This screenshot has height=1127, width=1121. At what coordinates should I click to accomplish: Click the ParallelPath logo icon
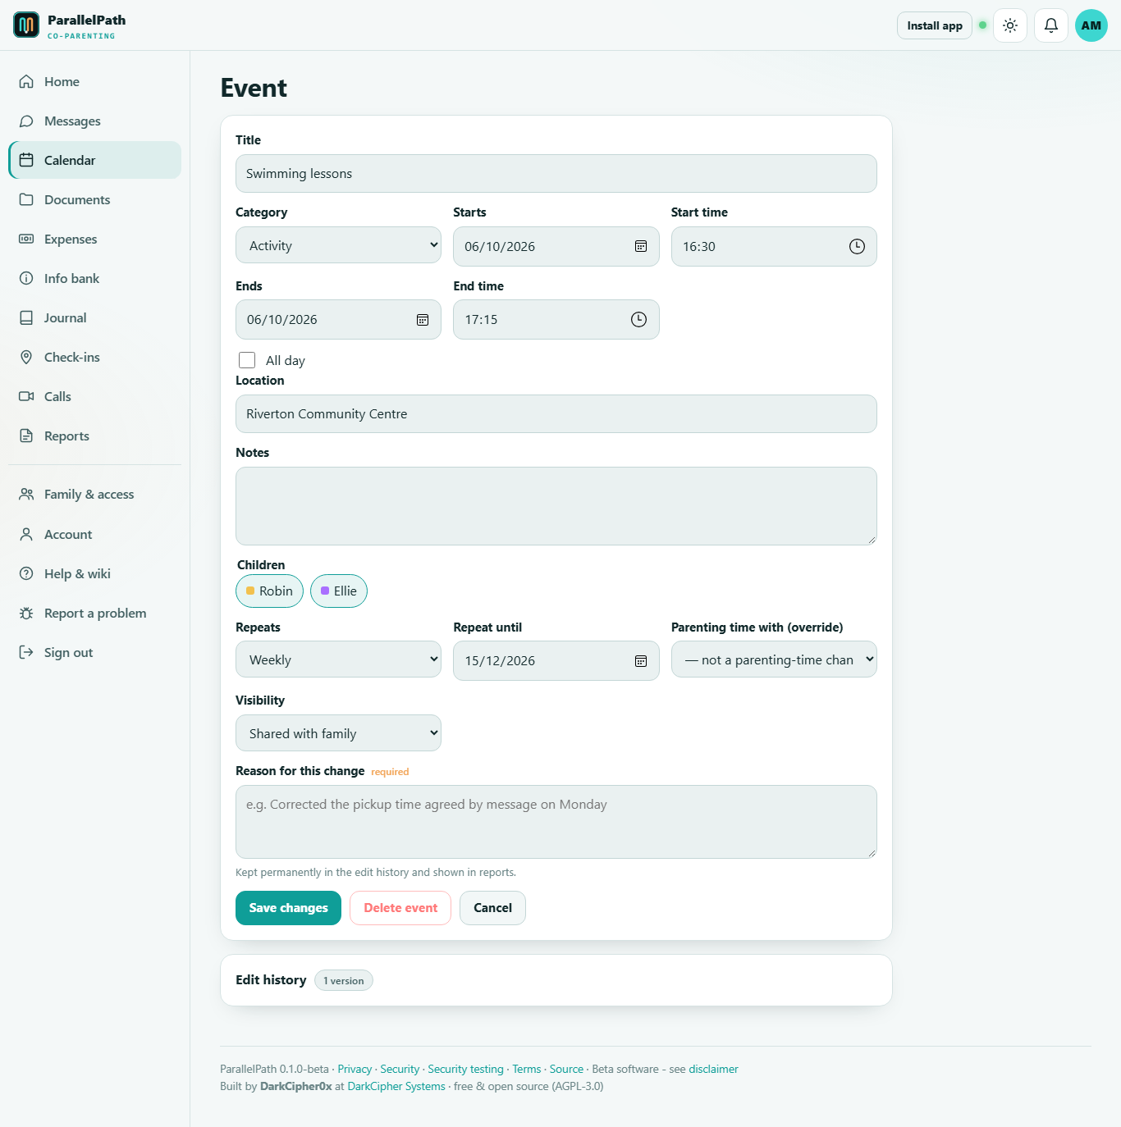[26, 25]
